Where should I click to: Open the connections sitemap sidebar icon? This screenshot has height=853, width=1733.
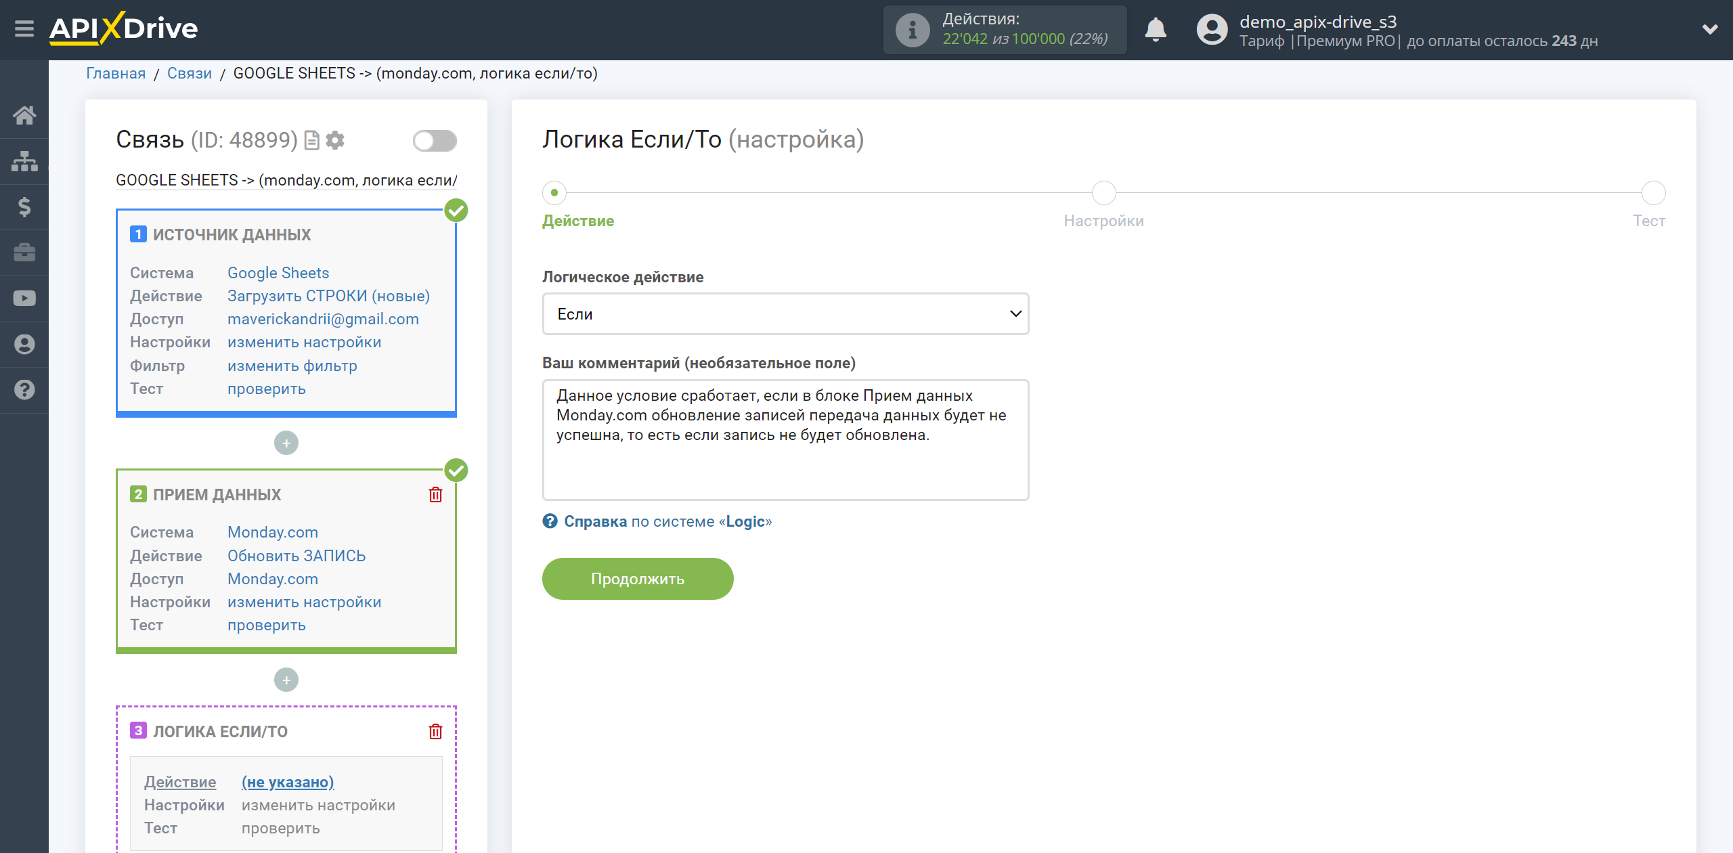[x=24, y=161]
